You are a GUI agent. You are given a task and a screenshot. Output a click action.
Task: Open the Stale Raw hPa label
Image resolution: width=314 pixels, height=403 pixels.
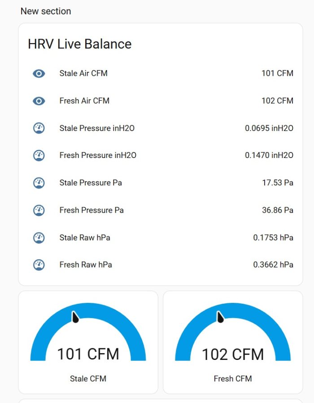[85, 237]
